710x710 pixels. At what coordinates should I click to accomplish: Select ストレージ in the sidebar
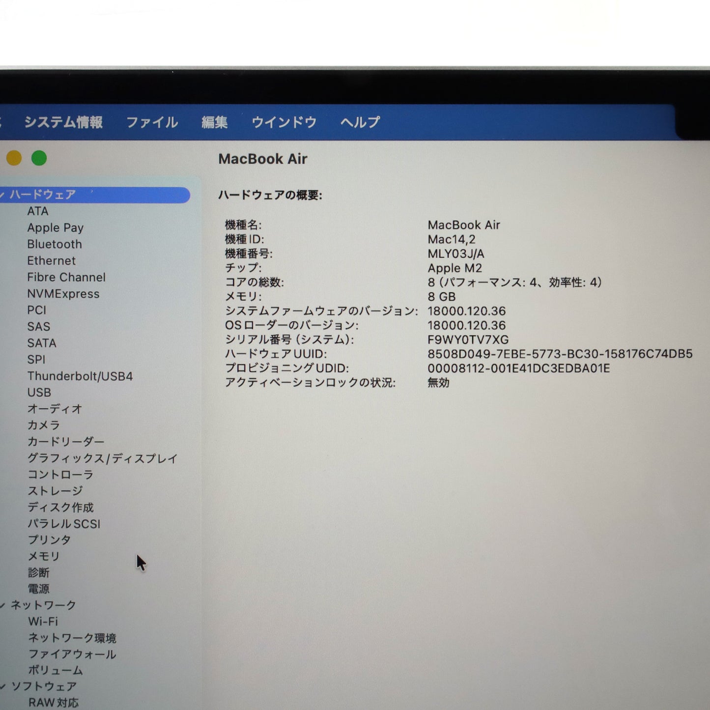55,491
